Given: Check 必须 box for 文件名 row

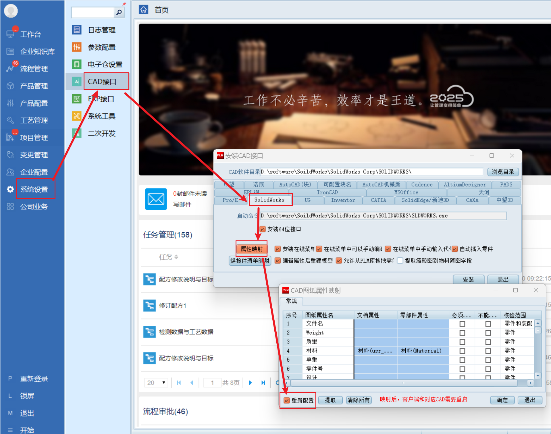Looking at the screenshot, I should (462, 324).
